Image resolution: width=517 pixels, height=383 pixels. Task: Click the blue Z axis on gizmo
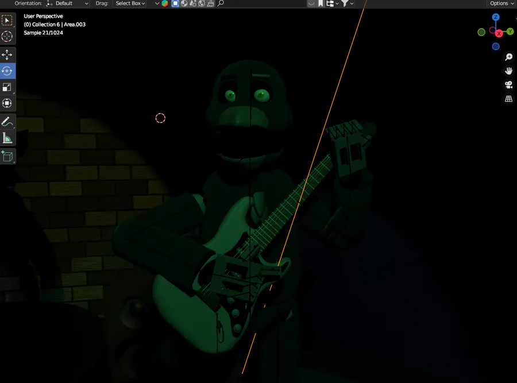pos(496,17)
